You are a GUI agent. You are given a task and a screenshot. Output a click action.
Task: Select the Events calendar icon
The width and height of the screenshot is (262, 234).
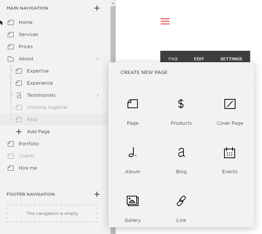pyautogui.click(x=230, y=153)
